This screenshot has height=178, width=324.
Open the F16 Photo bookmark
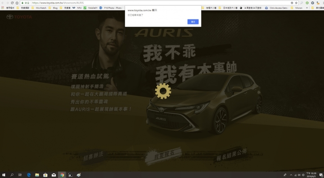click(x=111, y=8)
